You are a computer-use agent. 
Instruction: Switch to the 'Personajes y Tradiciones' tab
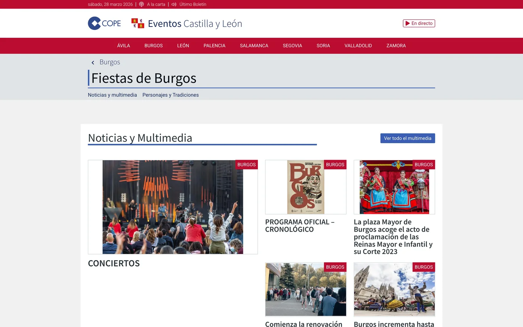coord(170,95)
